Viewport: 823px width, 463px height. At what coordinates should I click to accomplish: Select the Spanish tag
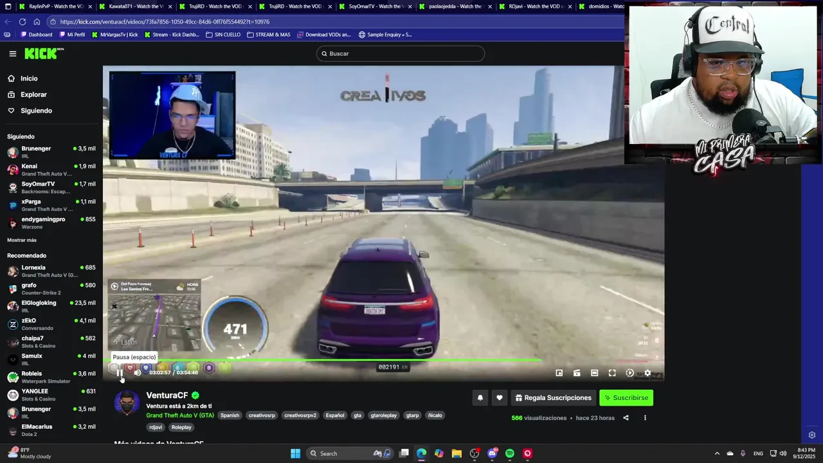pyautogui.click(x=230, y=415)
